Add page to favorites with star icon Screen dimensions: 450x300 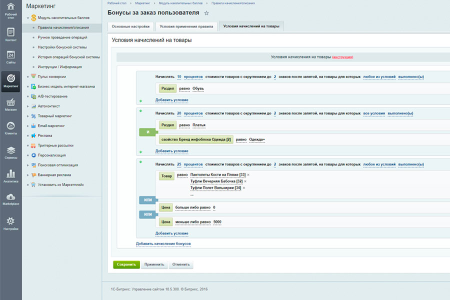(x=206, y=13)
